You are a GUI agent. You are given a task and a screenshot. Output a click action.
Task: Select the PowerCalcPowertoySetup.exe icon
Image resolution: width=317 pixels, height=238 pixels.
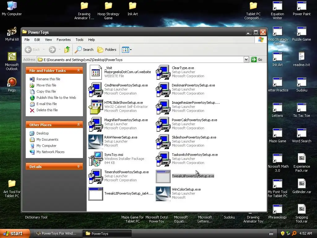click(163, 124)
